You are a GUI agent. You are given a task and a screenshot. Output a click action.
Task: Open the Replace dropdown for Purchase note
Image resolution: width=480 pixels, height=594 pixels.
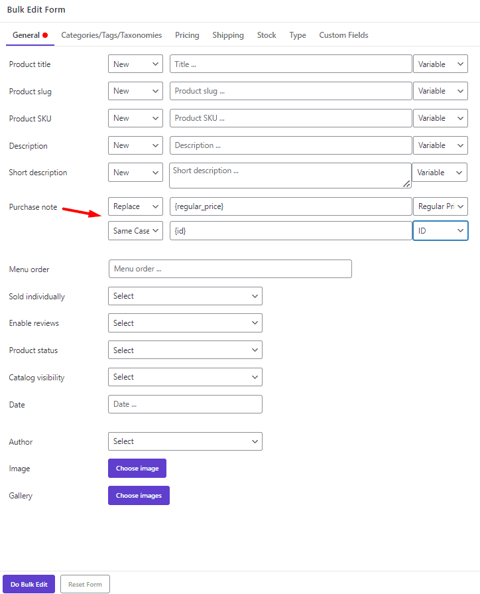pos(135,206)
